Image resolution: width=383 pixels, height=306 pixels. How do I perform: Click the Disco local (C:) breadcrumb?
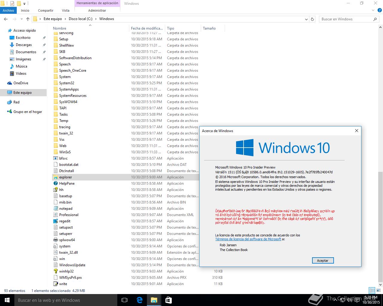pyautogui.click(x=80, y=19)
